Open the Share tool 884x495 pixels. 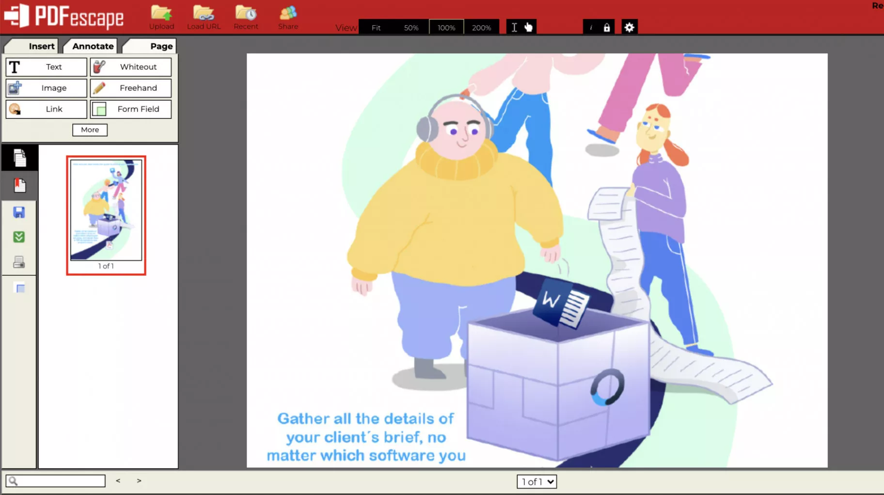click(x=288, y=17)
